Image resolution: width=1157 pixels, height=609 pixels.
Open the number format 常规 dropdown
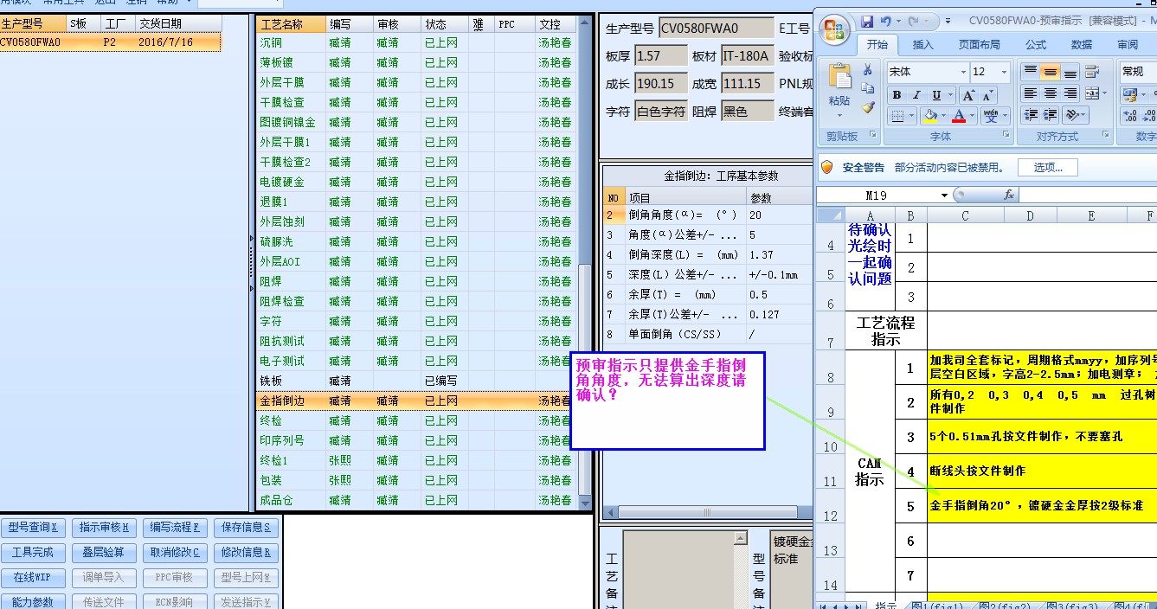click(x=1138, y=71)
